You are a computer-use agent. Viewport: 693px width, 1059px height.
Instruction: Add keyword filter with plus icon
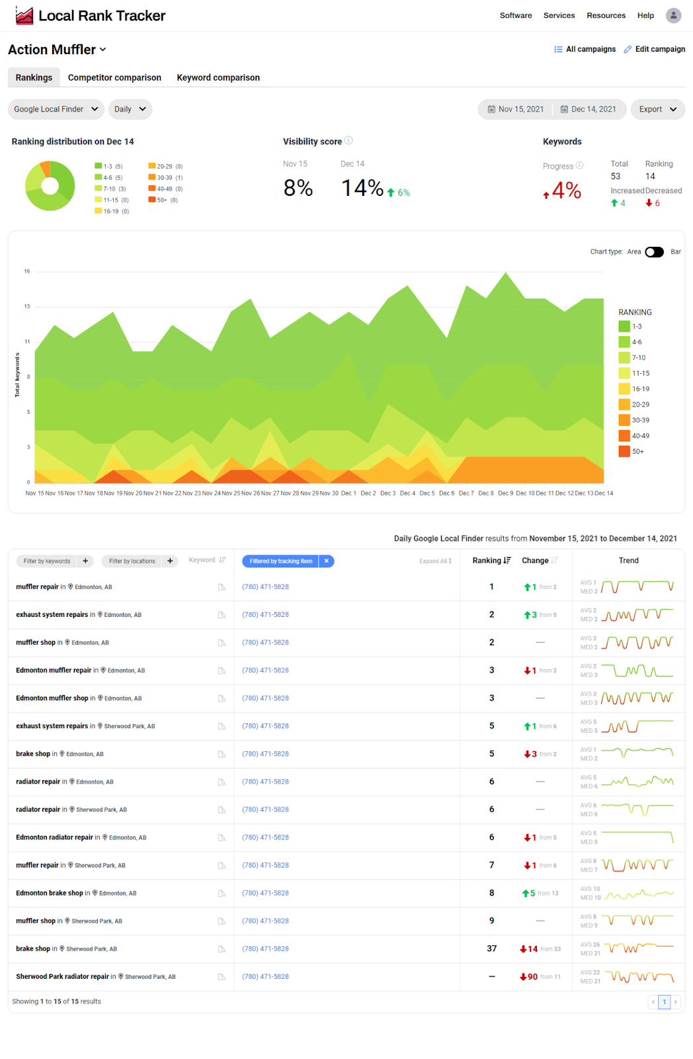(85, 561)
